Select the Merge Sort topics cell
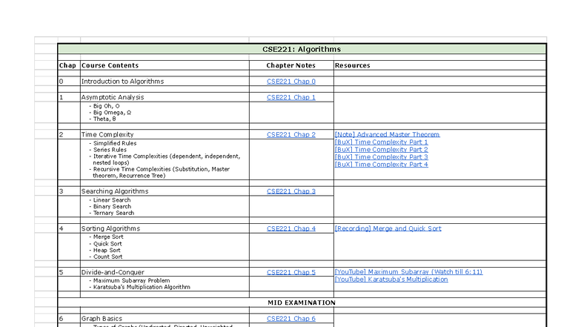The height and width of the screenshot is (327, 581). 165,246
